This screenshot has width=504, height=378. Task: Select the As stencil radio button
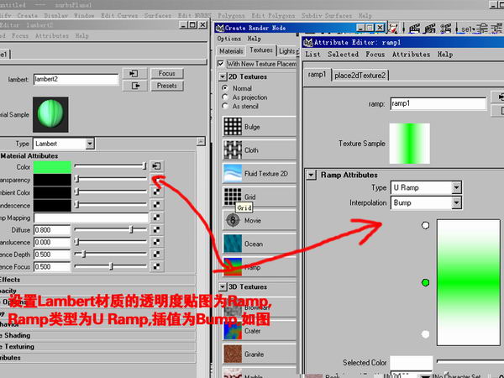(225, 106)
